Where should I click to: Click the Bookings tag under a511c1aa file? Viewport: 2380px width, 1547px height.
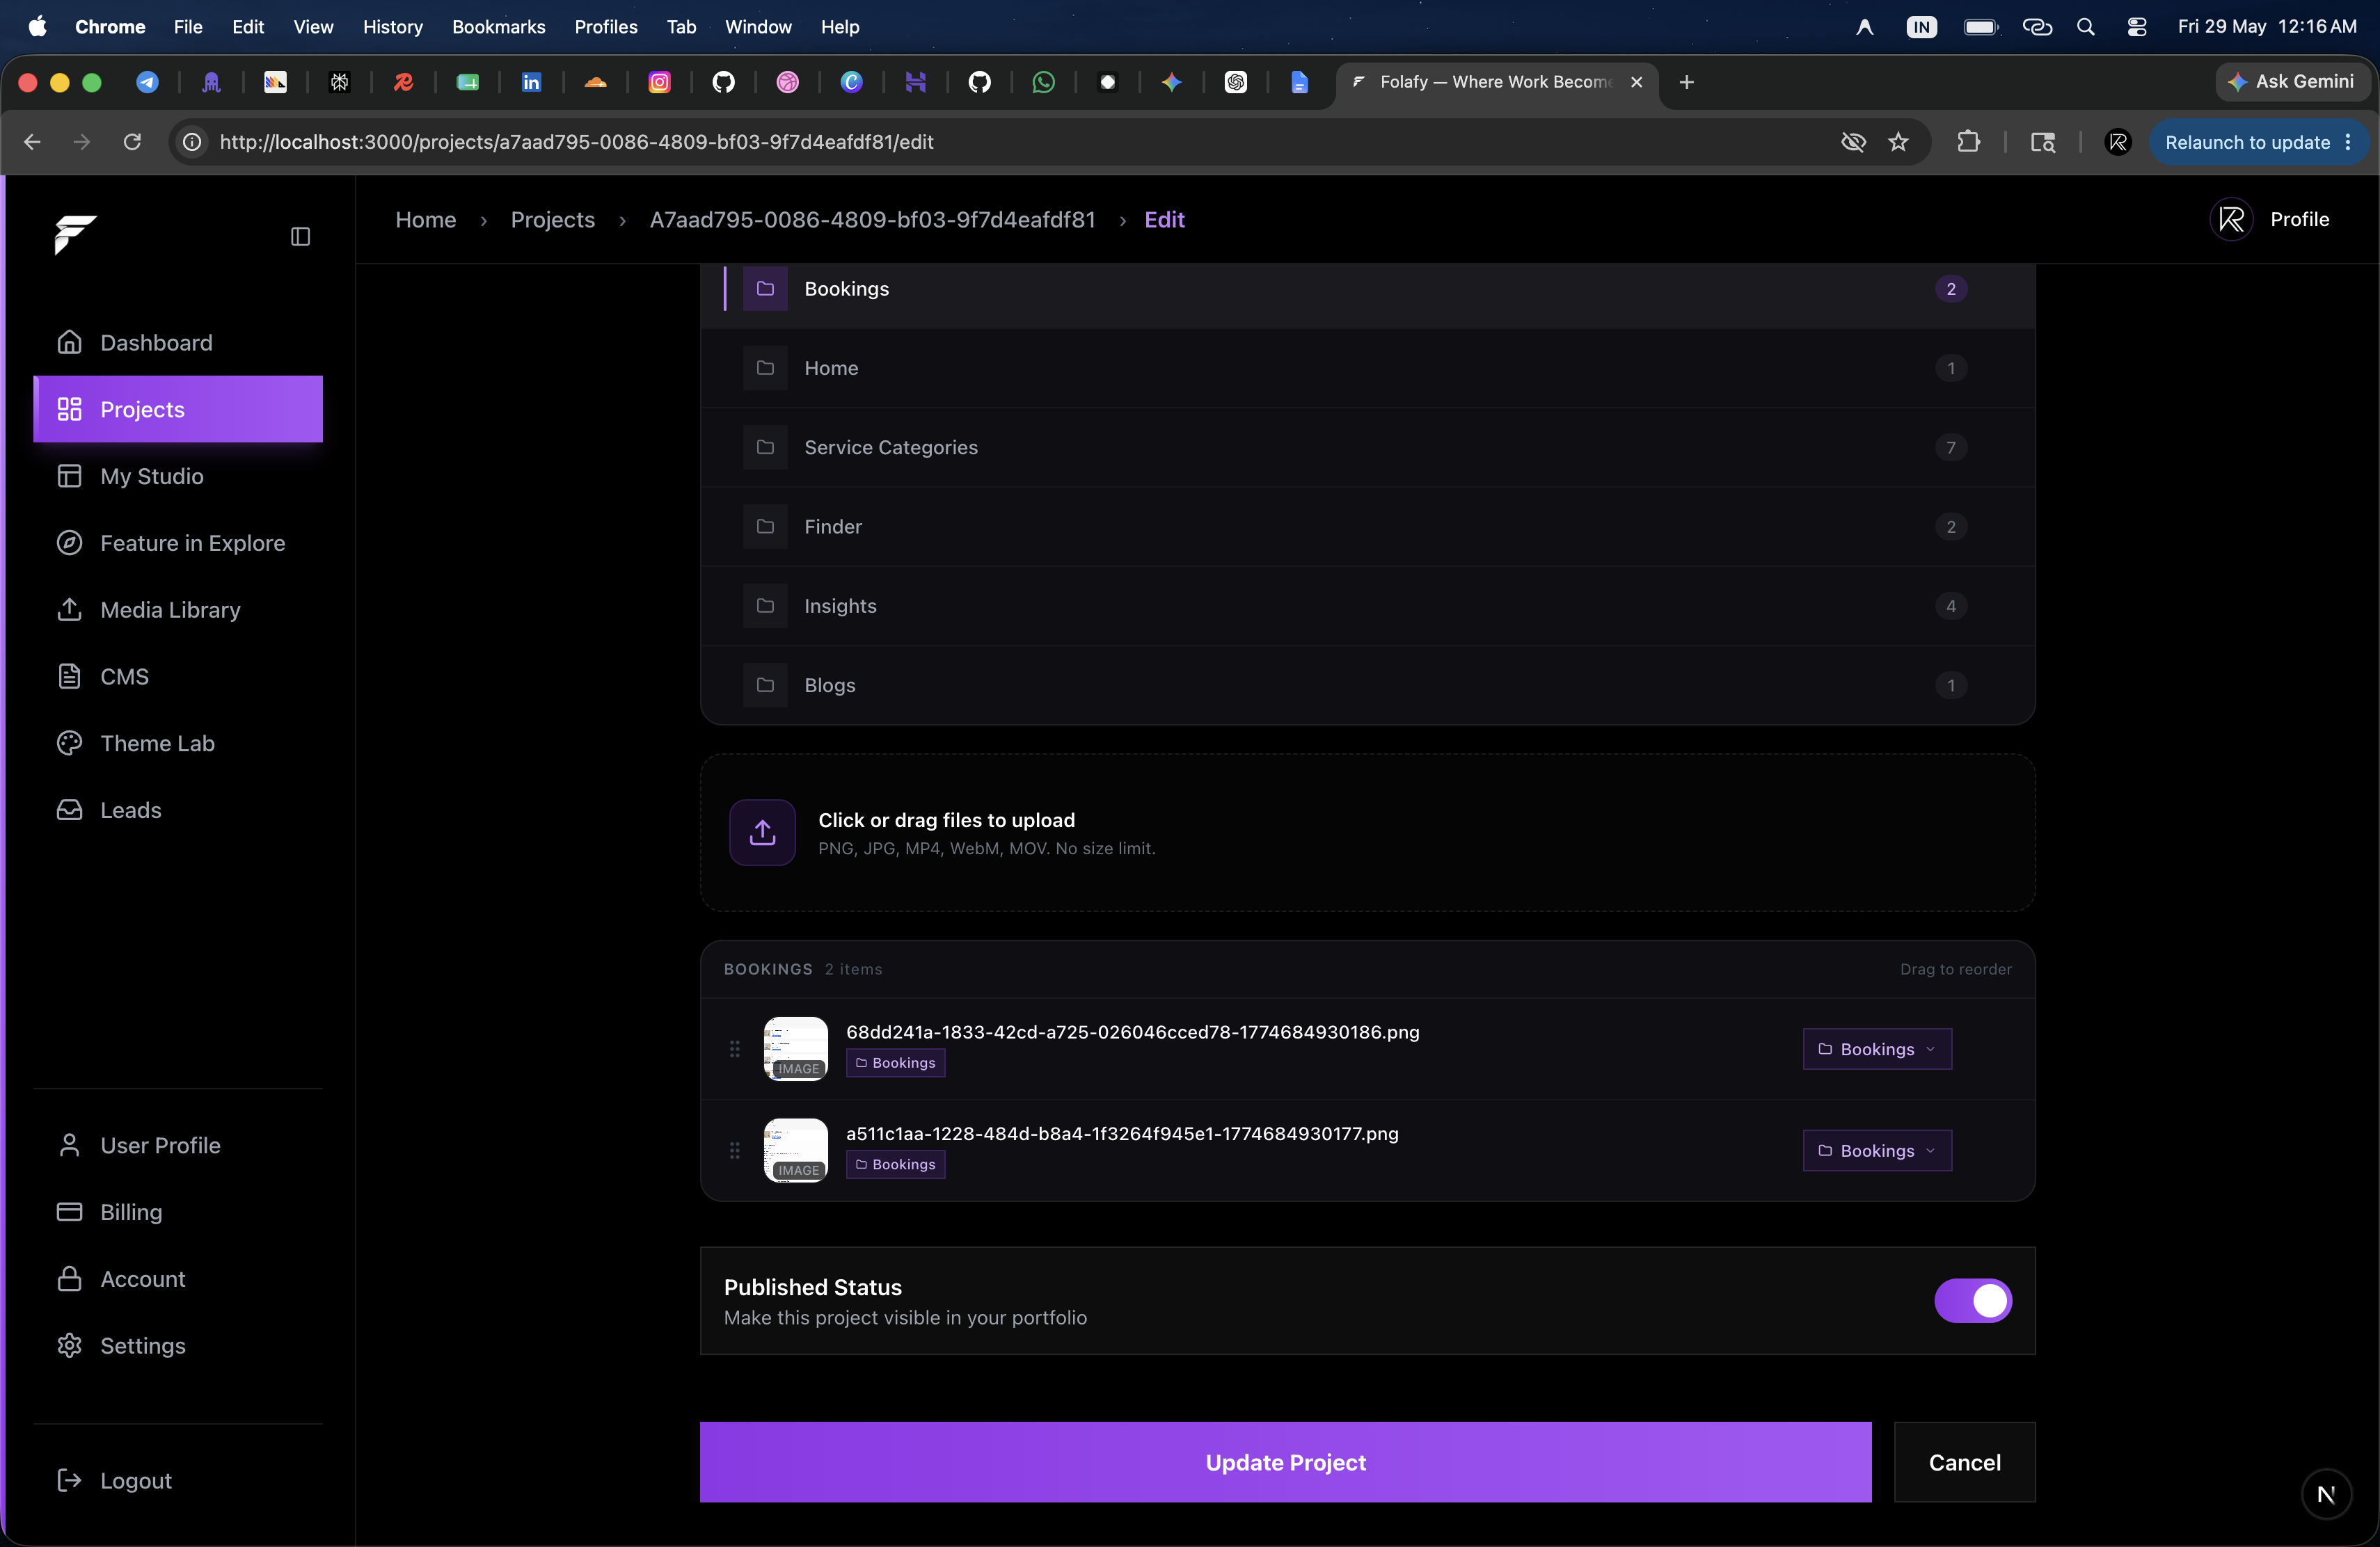point(896,1165)
